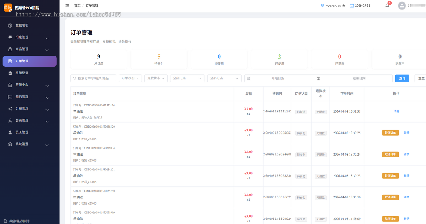Click the 重置 button
This screenshot has width=426, height=224.
(421, 78)
